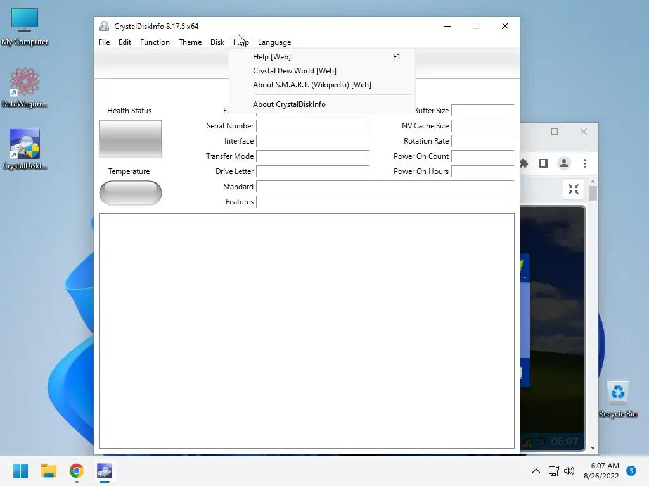Toggle Chrome side panel icon
This screenshot has height=486, width=649.
coord(544,164)
